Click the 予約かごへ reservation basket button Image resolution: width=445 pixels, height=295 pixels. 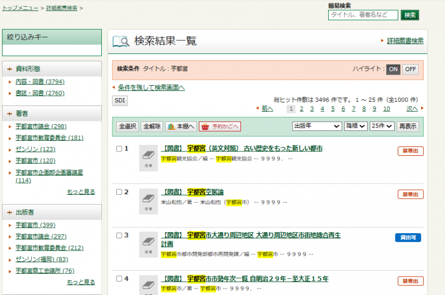point(220,126)
